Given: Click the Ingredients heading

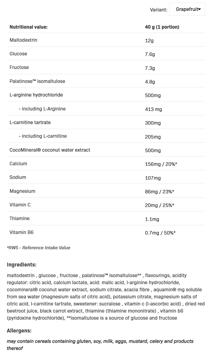Looking at the screenshot, I should coord(22,265).
